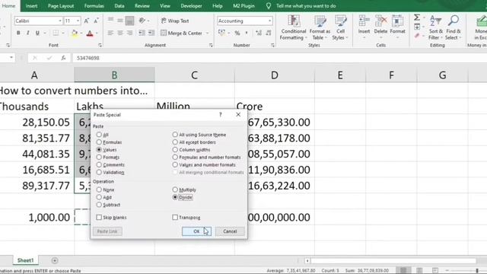The image size is (487, 274).
Task: Toggle Italic formatting
Action: 28,33
